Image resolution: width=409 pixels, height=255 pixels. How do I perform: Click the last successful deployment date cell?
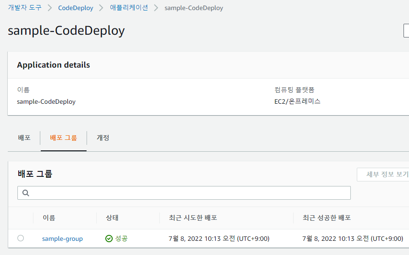tap(353, 239)
